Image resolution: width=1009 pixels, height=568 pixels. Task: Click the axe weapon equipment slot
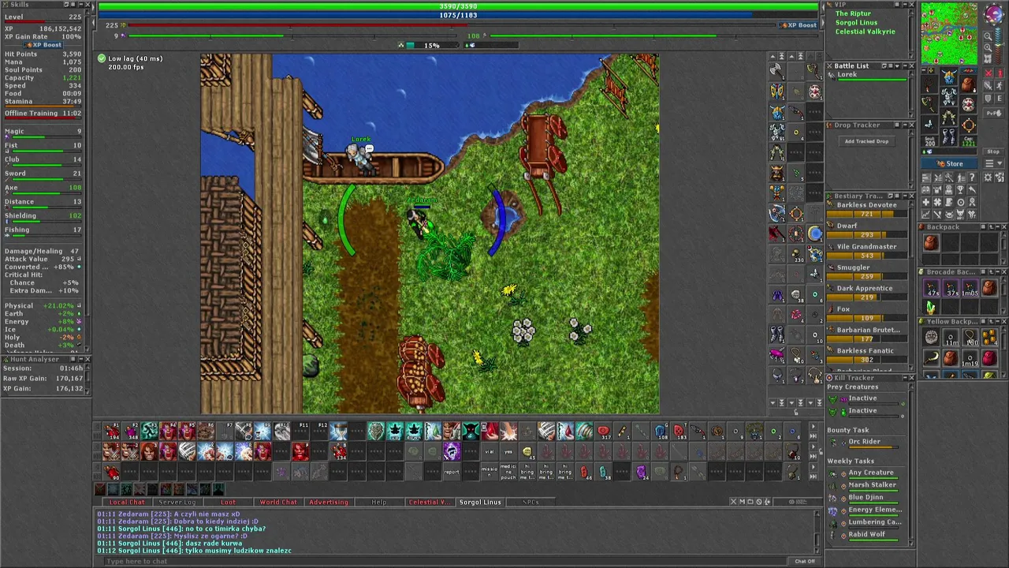tap(929, 104)
